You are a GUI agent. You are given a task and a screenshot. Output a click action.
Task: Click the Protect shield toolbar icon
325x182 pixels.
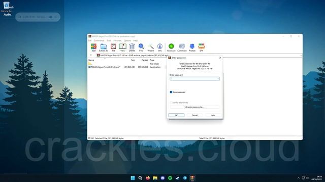192,48
